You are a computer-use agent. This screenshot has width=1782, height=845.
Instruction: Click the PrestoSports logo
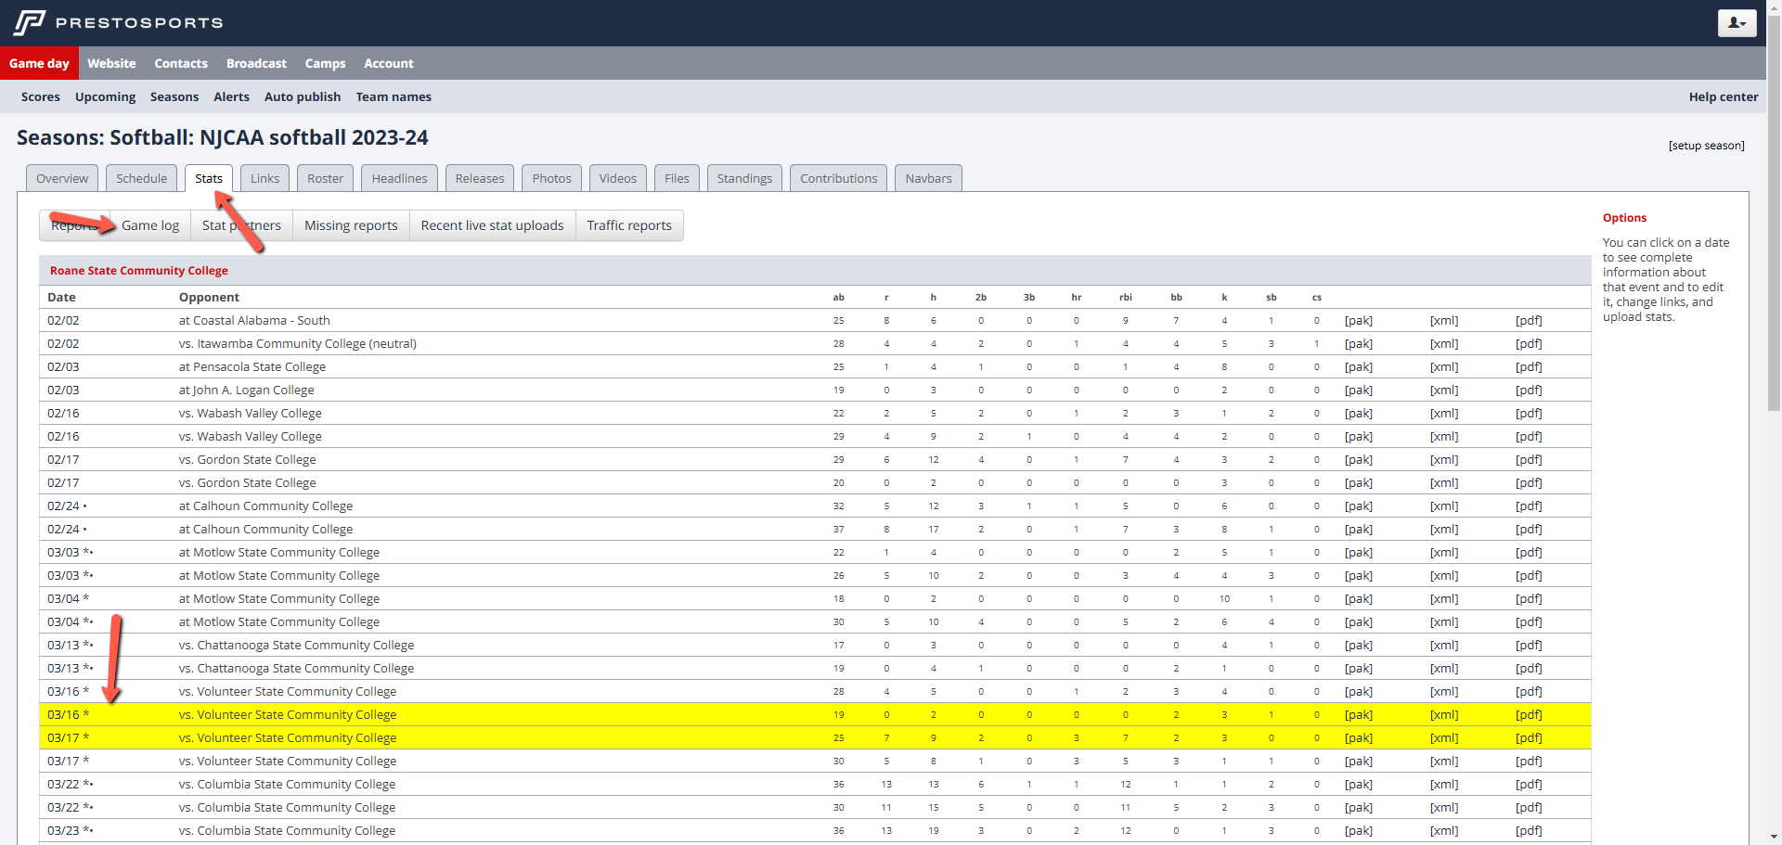point(119,22)
